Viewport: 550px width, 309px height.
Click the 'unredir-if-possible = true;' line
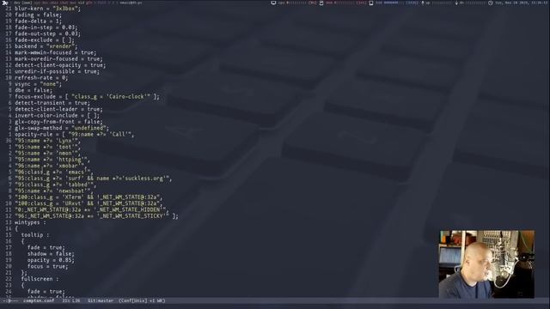coord(57,71)
